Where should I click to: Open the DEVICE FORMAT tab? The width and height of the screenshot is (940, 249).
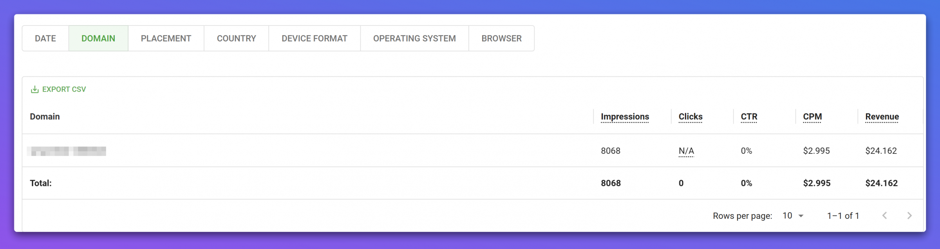click(x=315, y=38)
